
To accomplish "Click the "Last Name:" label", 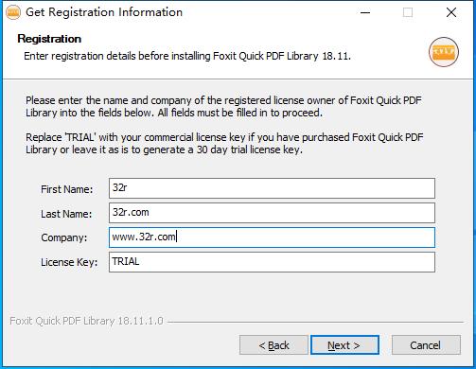I will 66,214.
